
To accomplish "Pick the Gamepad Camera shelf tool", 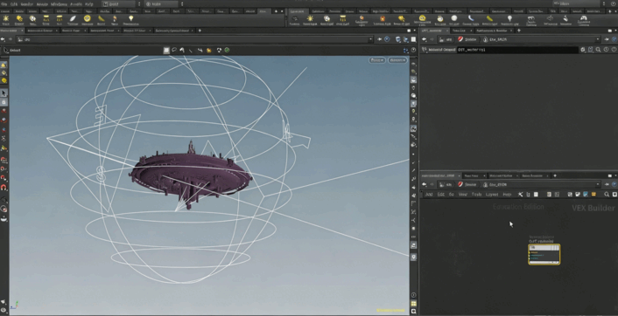I will [x=584, y=20].
